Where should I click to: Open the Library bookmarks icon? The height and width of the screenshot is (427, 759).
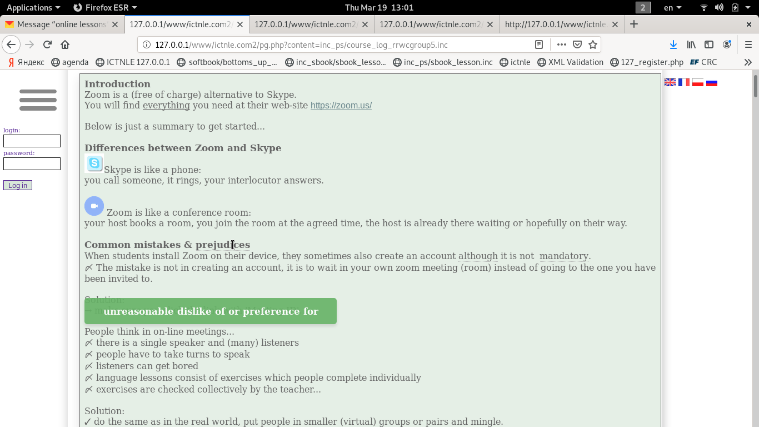(691, 44)
